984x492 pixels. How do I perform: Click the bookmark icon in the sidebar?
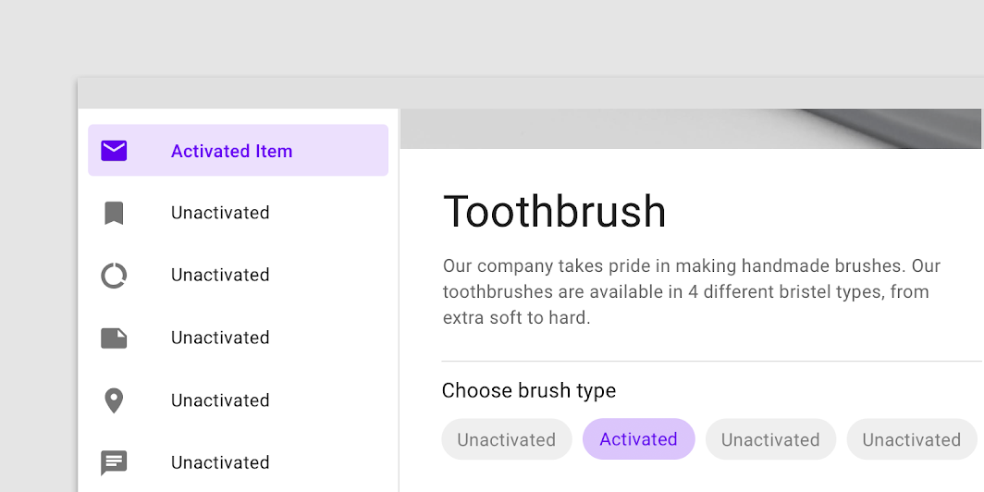[114, 213]
